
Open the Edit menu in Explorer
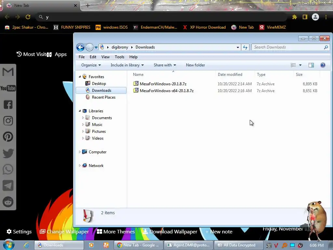click(x=93, y=57)
